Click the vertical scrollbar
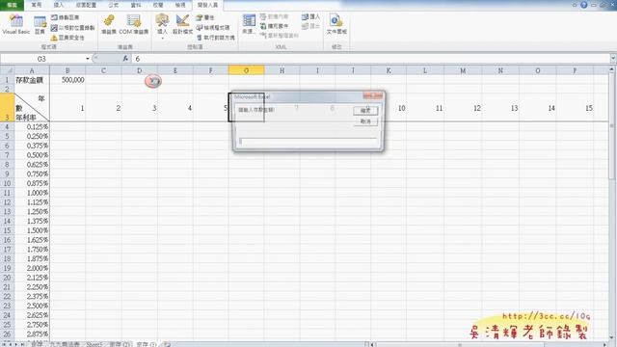Image resolution: width=617 pixels, height=347 pixels. (612, 126)
